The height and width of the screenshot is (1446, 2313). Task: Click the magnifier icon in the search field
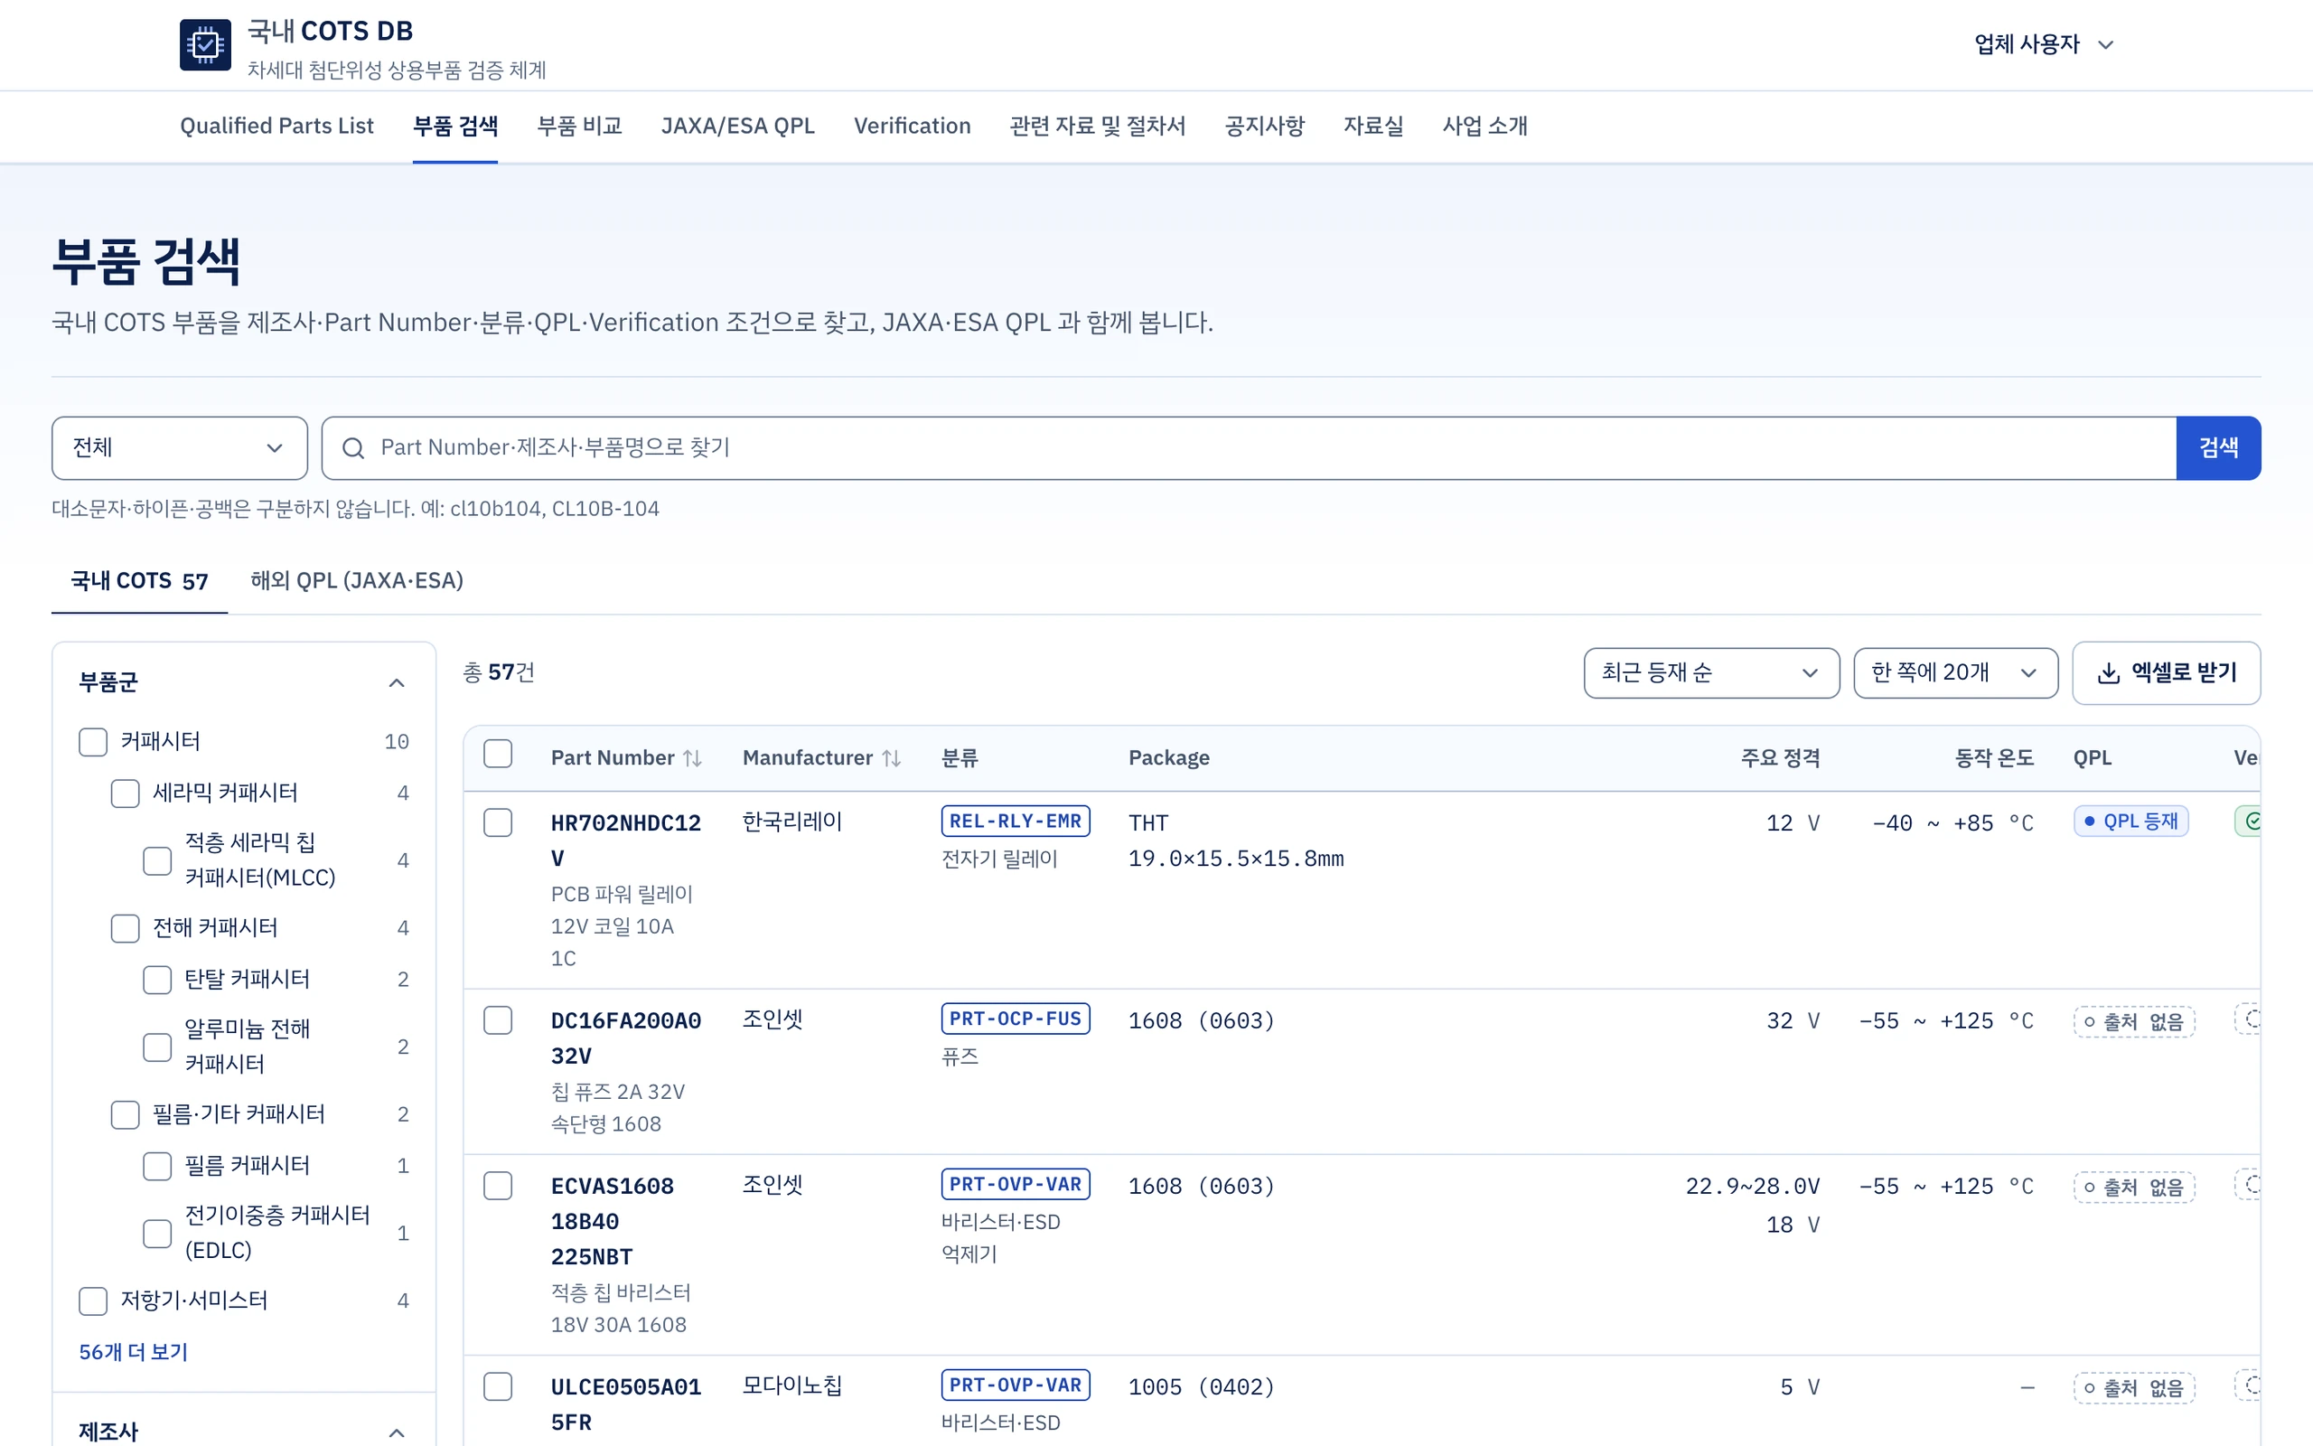click(x=352, y=447)
